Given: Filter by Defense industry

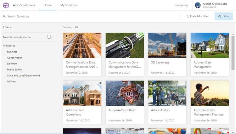Looking at the screenshot, I should click(x=12, y=64).
